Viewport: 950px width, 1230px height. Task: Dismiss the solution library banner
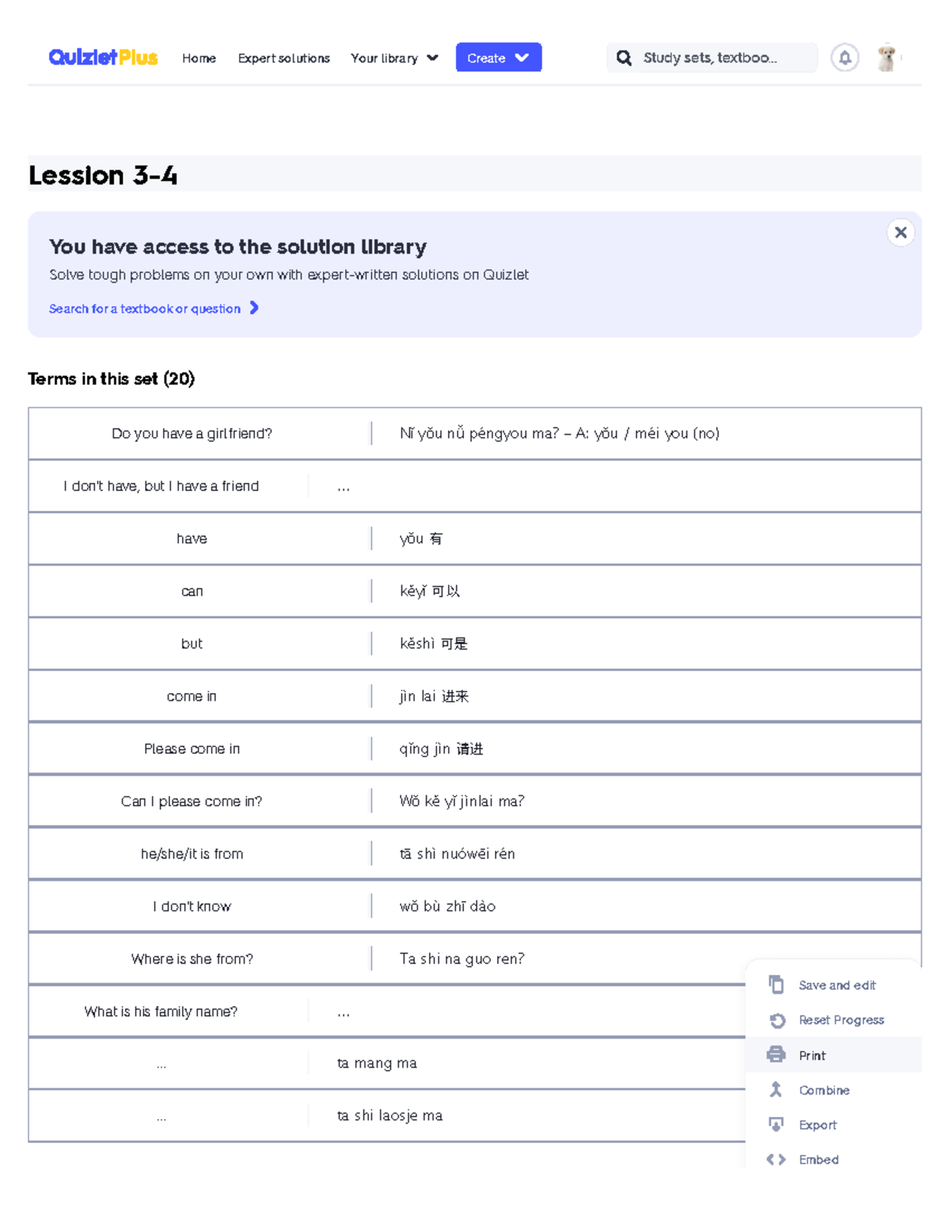[900, 232]
